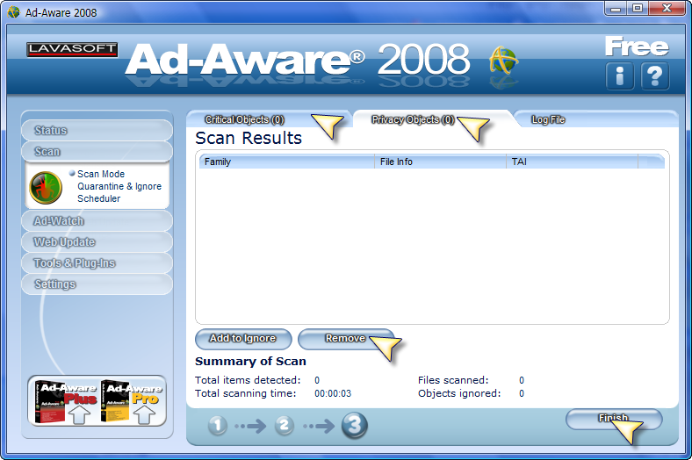Click the Objects ignored label
This screenshot has width=692, height=460.
(x=459, y=393)
